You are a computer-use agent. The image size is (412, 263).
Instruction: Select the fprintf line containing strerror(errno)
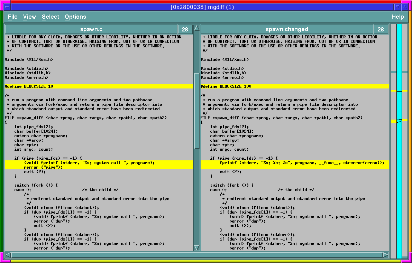pos(294,163)
